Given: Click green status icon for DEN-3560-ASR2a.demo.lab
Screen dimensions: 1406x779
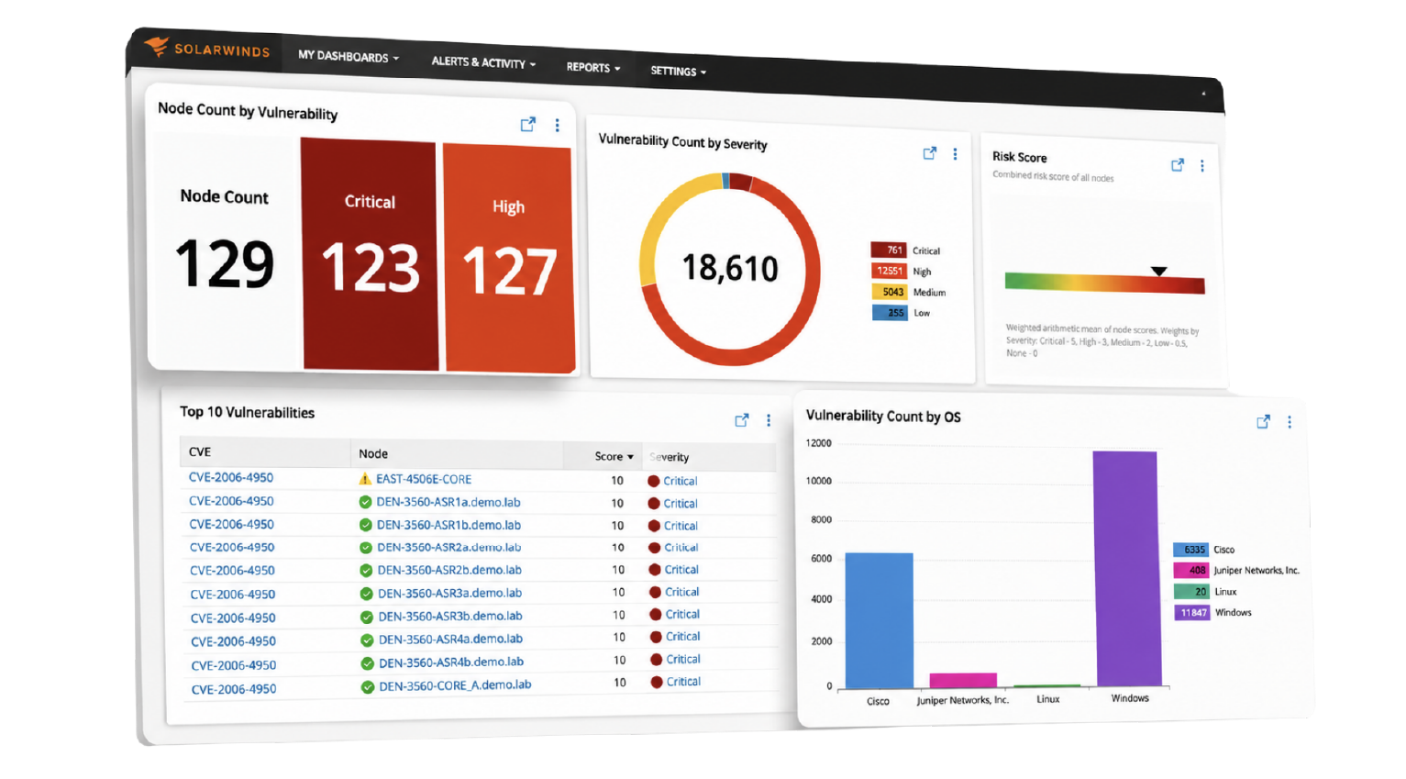Looking at the screenshot, I should point(366,548).
